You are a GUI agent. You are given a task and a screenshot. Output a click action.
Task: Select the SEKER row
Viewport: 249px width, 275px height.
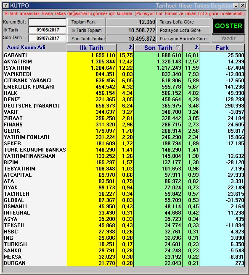[x=124, y=144]
